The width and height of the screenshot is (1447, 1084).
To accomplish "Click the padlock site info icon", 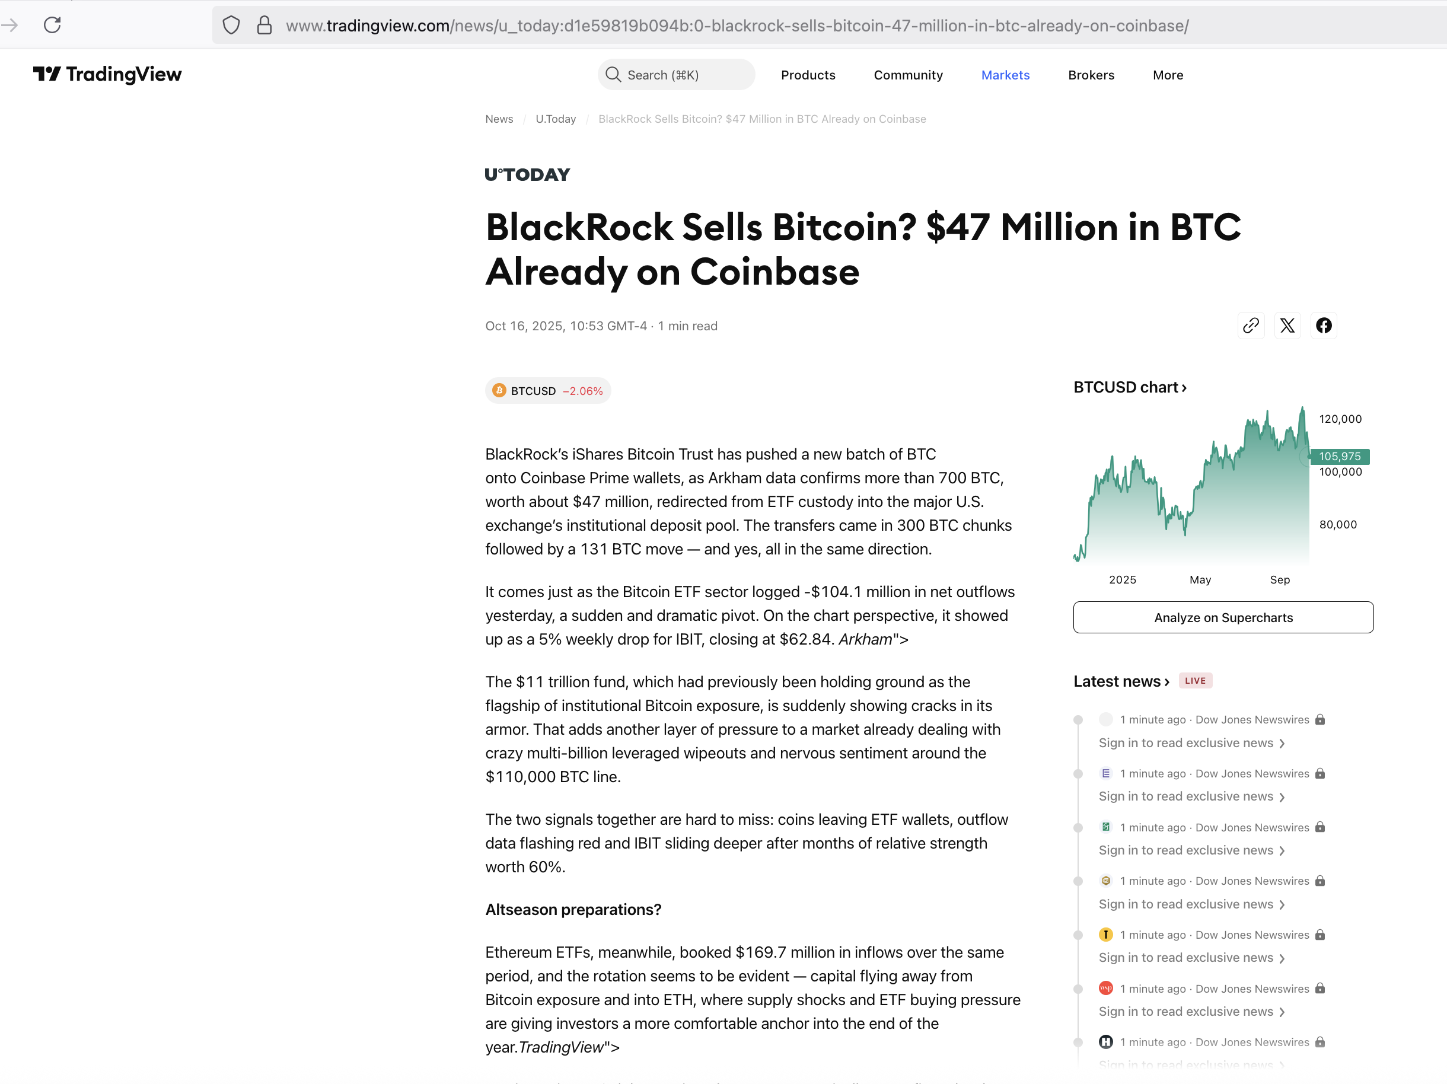I will (264, 25).
